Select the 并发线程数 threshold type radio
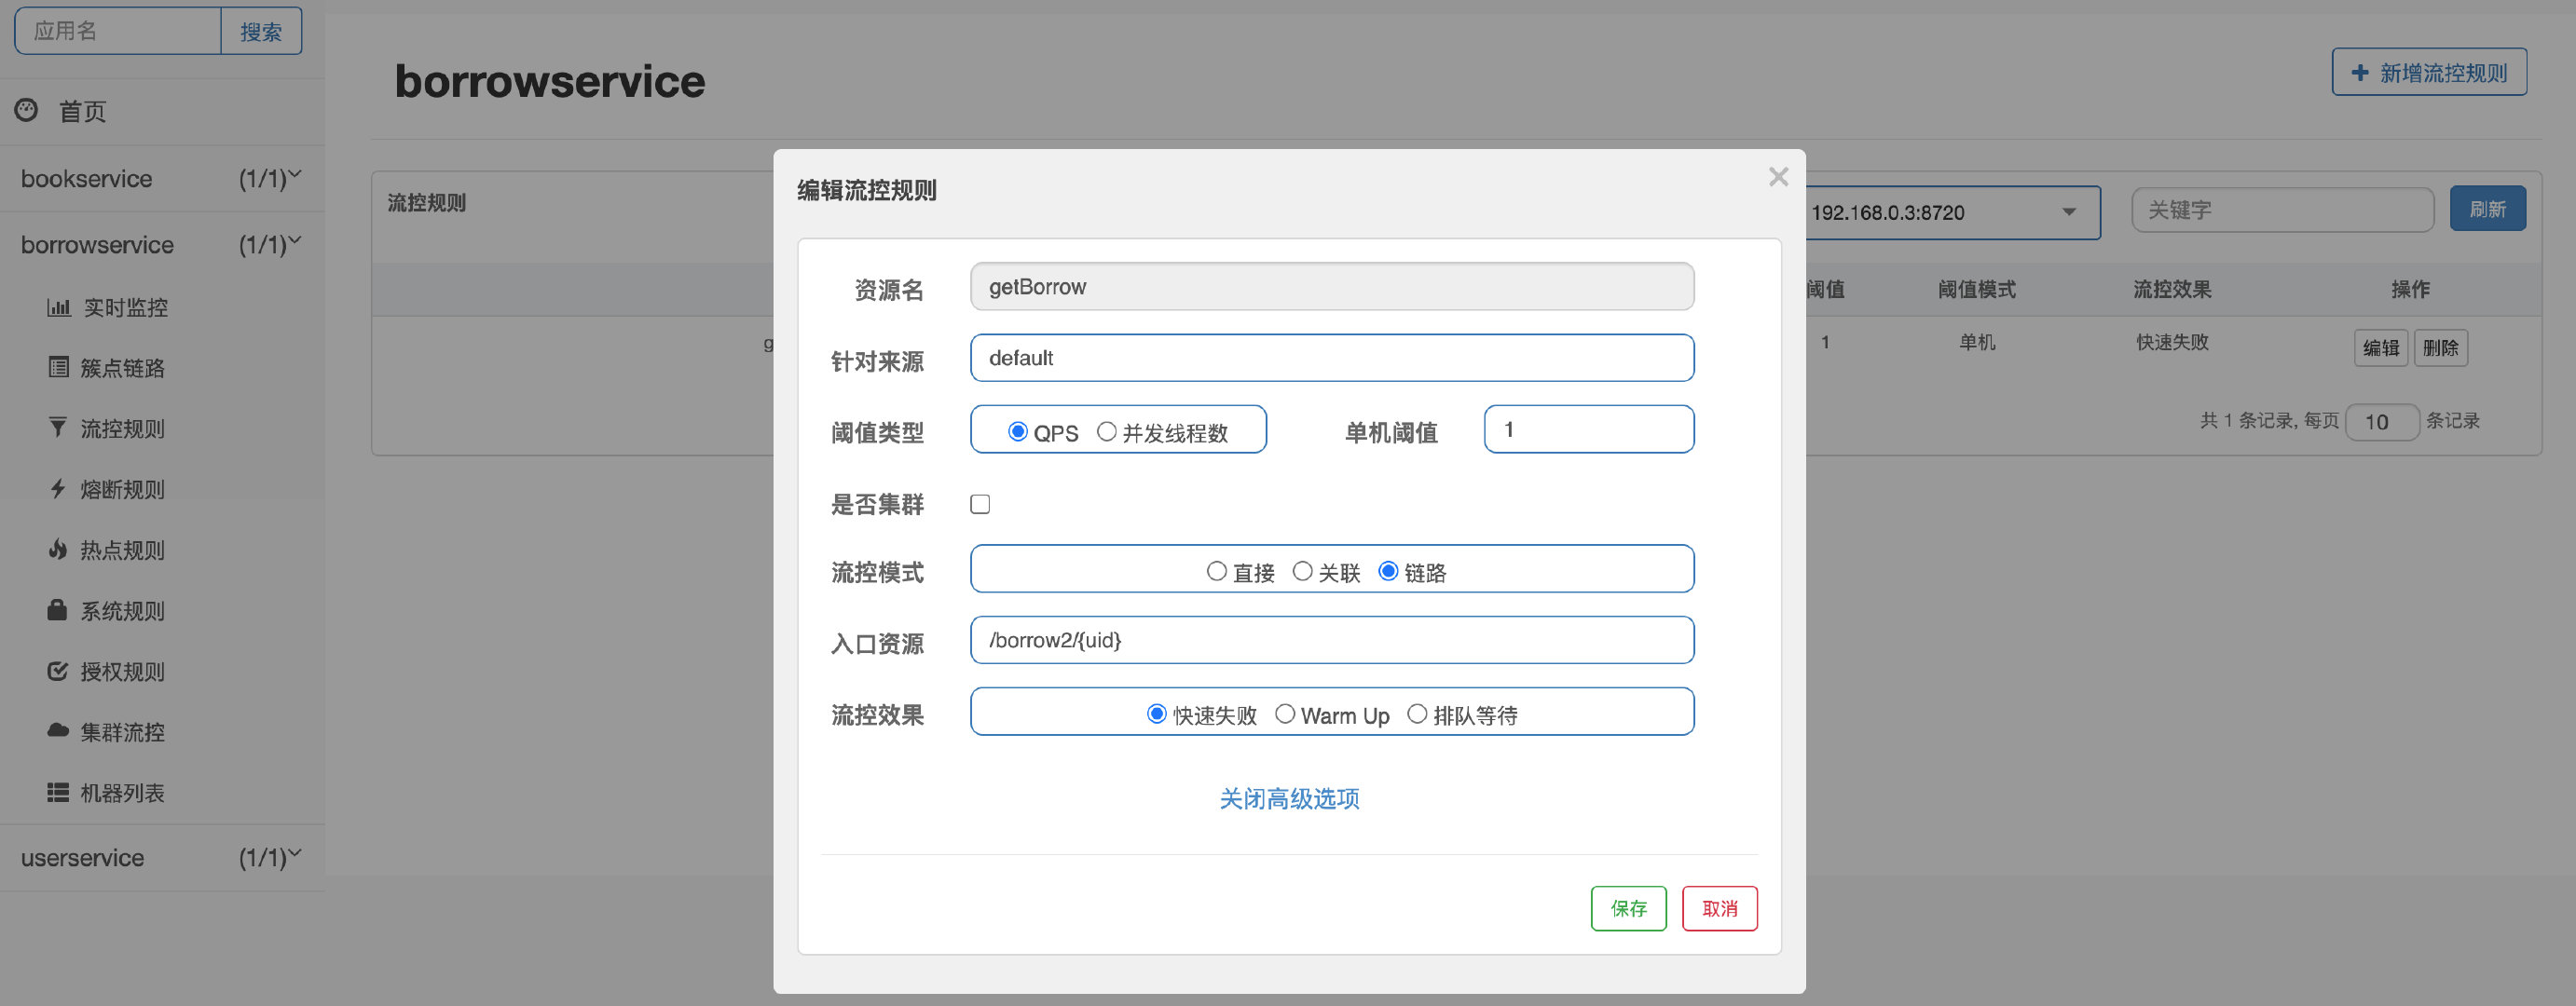This screenshot has width=2576, height=1006. pyautogui.click(x=1106, y=431)
